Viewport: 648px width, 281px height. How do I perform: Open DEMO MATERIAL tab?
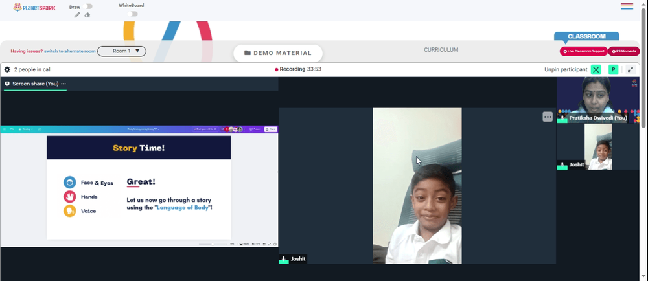click(278, 53)
